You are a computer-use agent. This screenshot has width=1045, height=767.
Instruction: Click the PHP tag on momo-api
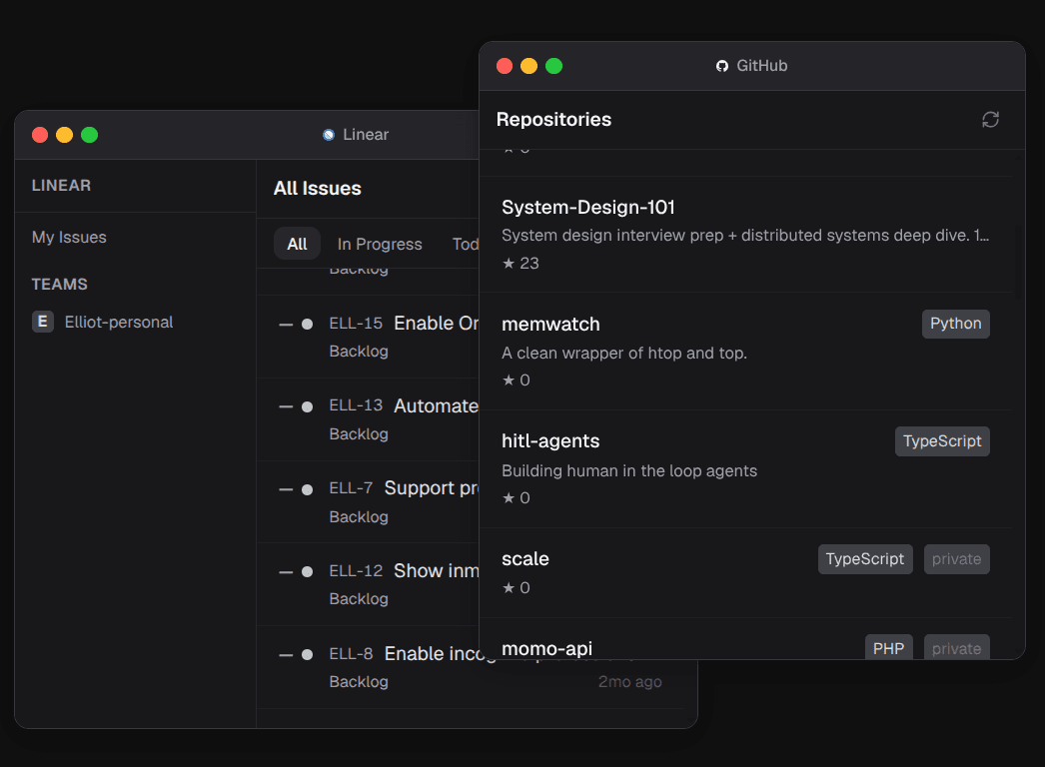888,648
